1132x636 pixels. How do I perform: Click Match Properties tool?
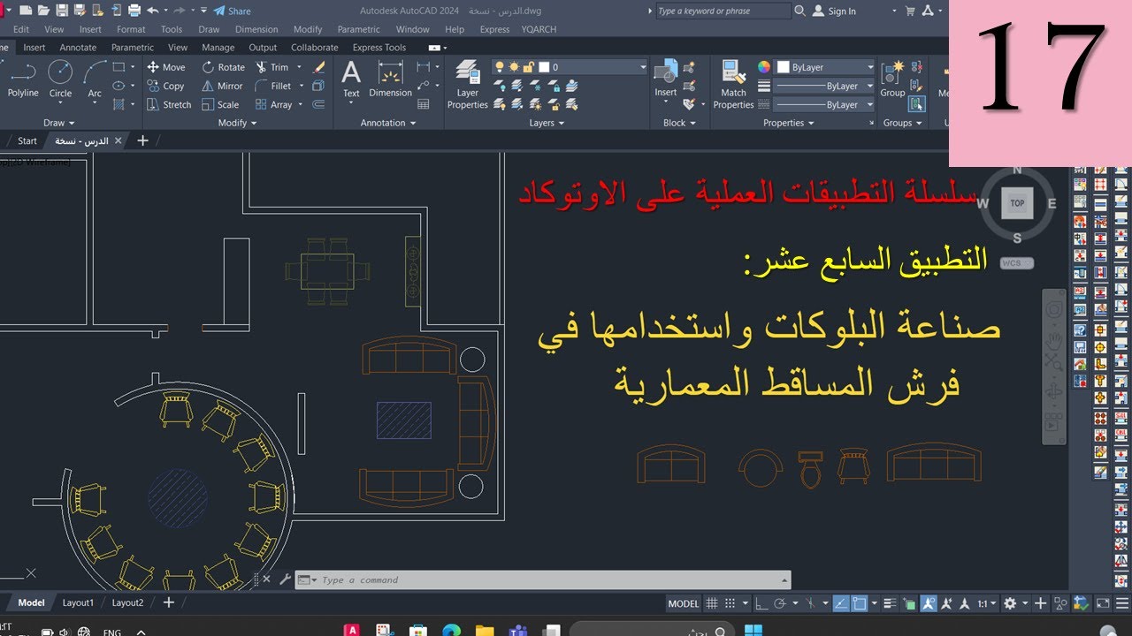(x=733, y=85)
